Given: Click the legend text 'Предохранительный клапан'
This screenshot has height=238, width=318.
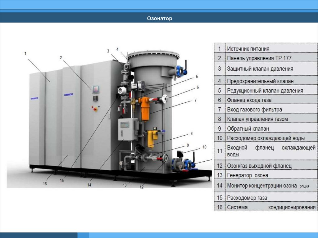Looking at the screenshot, I should coord(260,81).
